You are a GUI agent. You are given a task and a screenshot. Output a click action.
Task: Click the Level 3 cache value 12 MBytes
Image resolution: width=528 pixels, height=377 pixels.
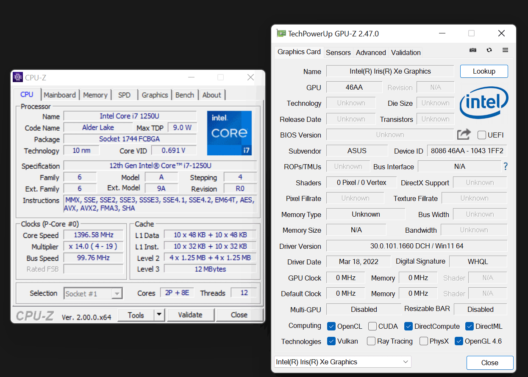210,269
